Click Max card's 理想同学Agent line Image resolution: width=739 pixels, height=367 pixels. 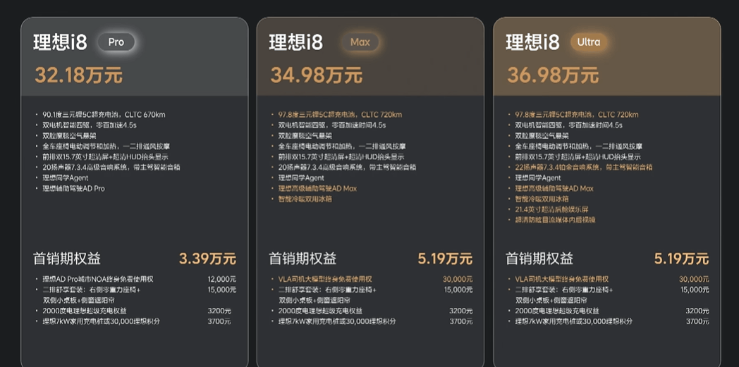tap(300, 178)
